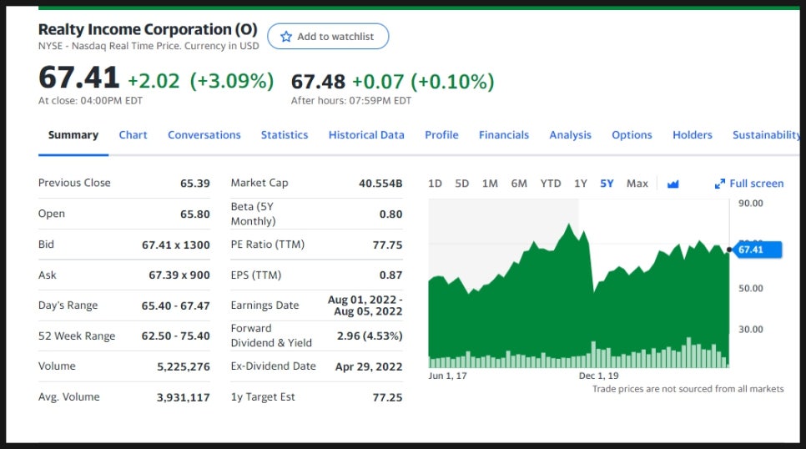The width and height of the screenshot is (806, 449).
Task: Click the 1y Target Est value 77.25
Action: (388, 397)
